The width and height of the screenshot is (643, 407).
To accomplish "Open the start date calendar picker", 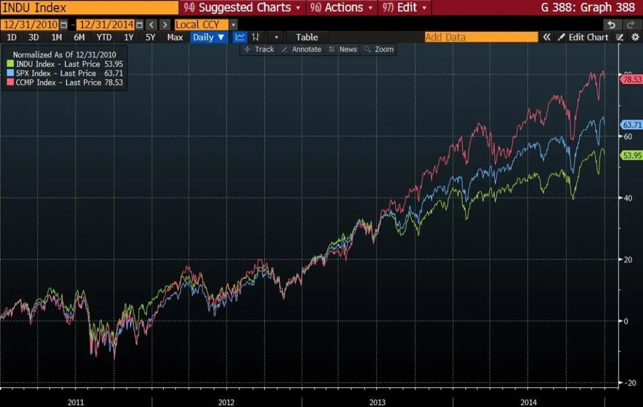I will 64,24.
